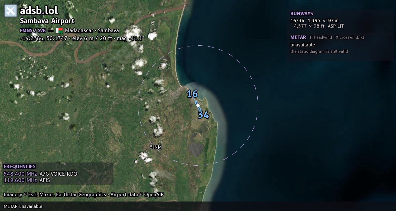Click the Madagascar flag icon
The width and height of the screenshot is (396, 211).
pyautogui.click(x=59, y=30)
